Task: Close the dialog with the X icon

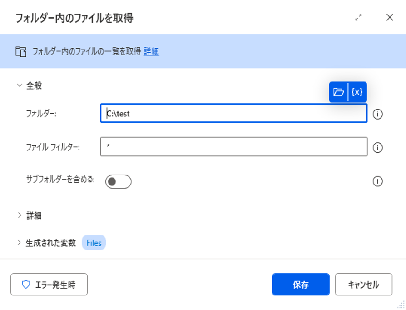Action: coord(389,18)
